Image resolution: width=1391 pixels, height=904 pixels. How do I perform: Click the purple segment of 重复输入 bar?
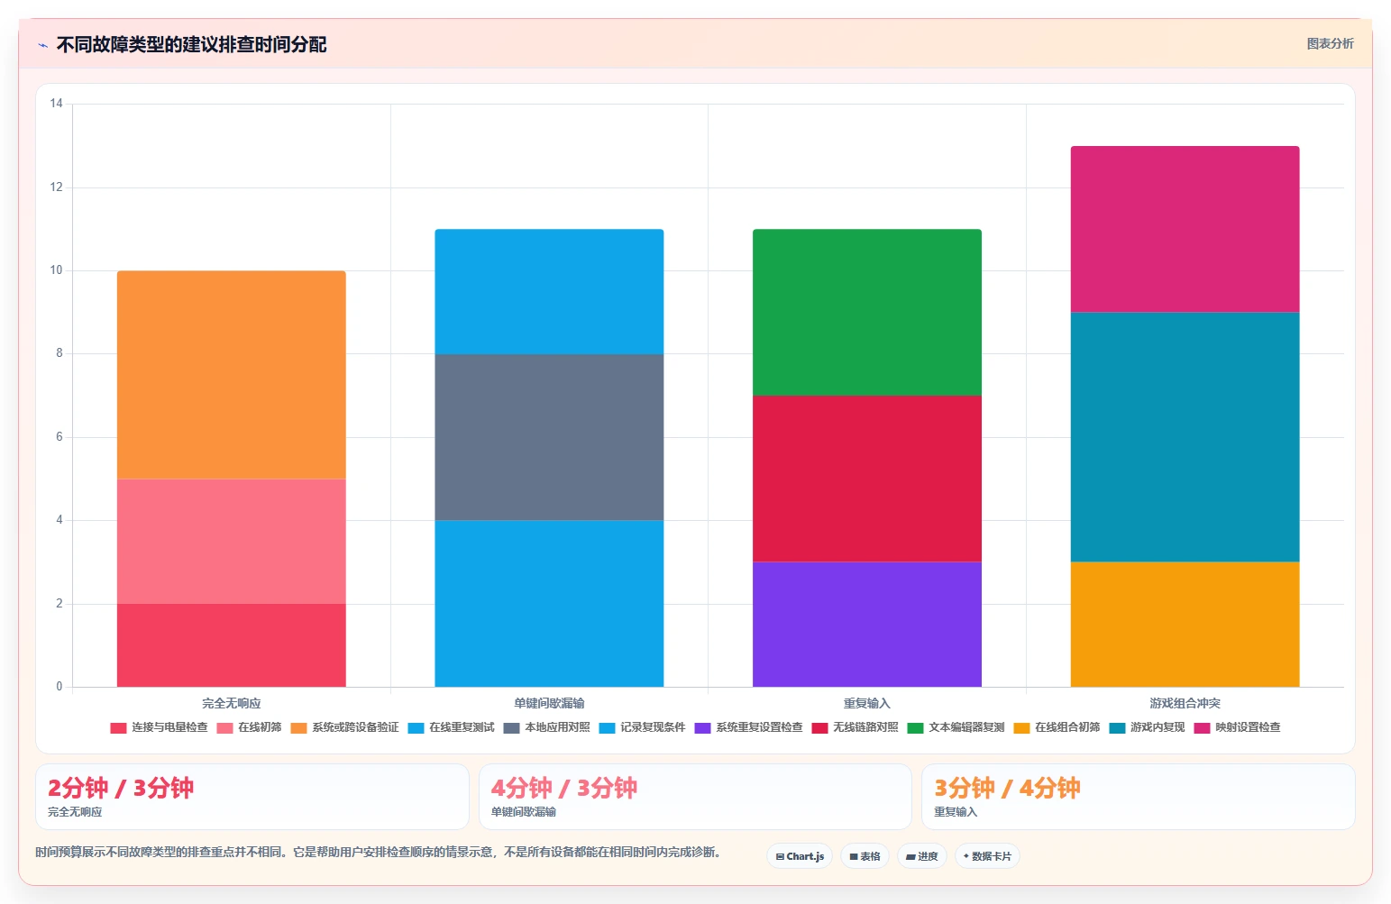point(867,624)
